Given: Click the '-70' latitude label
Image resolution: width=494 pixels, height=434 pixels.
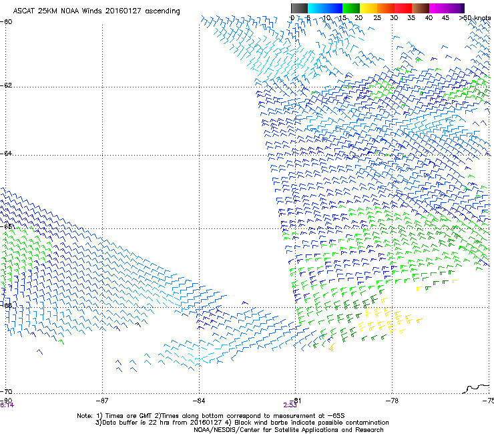Looking at the screenshot, I should (6, 392).
